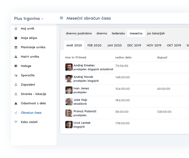Select the tedensko view tab

(118, 33)
